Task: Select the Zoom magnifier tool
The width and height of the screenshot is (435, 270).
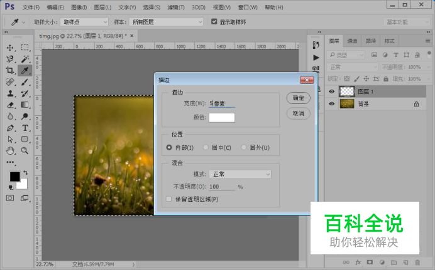Action: click(25, 150)
